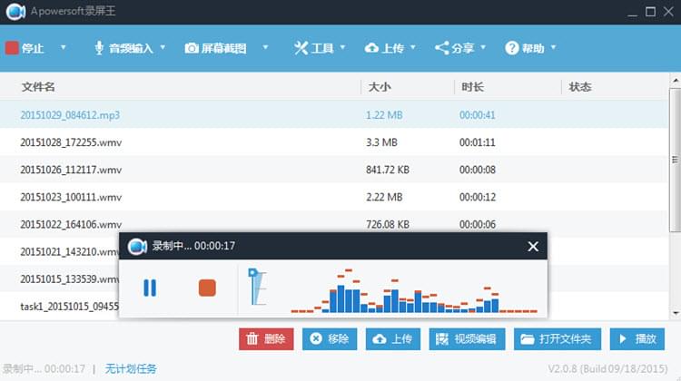Screen dimensions: 681x381
Task: Select file 20151022_164106.wmv
Action: tap(71, 224)
